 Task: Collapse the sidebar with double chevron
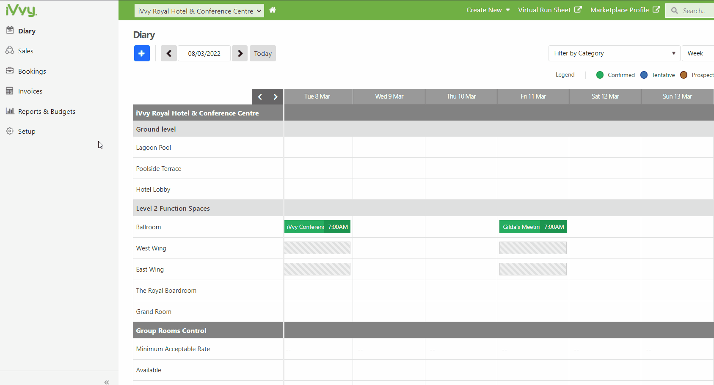107,382
